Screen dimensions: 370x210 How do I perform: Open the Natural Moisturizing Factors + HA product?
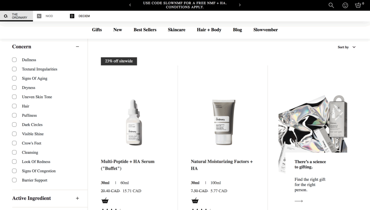[x=221, y=165]
